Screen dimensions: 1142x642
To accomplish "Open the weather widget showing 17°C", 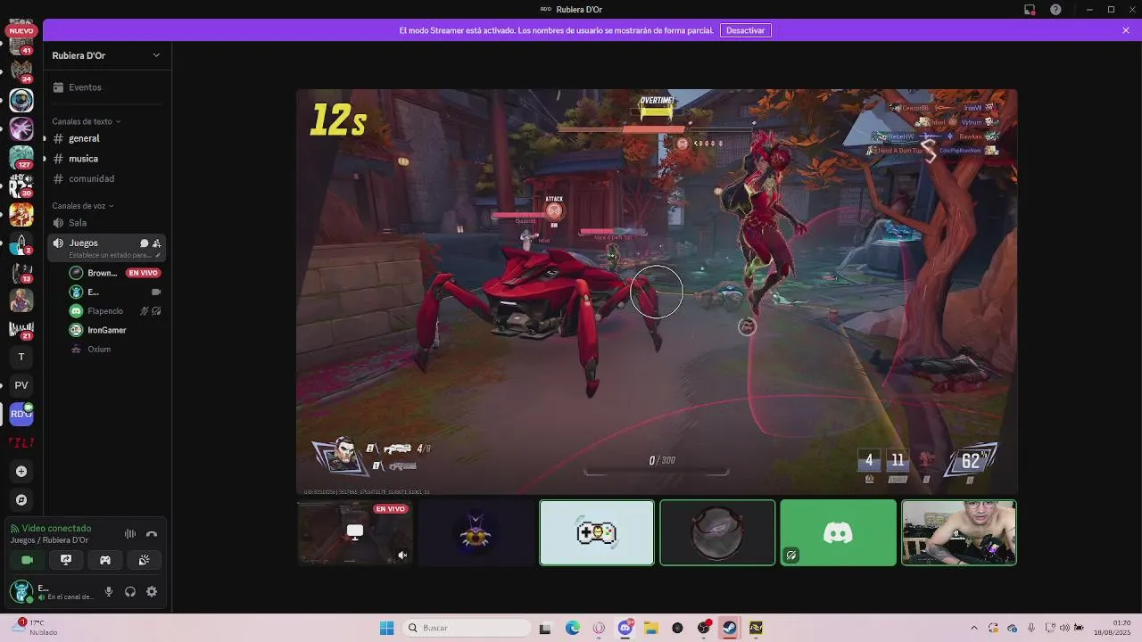I will click(36, 628).
